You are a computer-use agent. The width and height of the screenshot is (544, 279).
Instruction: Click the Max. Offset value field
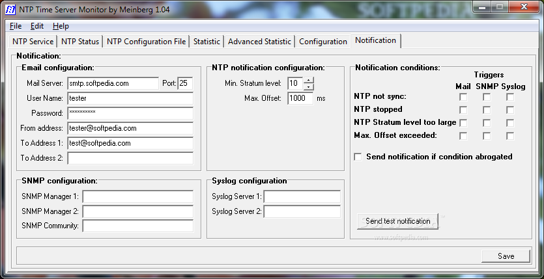300,98
